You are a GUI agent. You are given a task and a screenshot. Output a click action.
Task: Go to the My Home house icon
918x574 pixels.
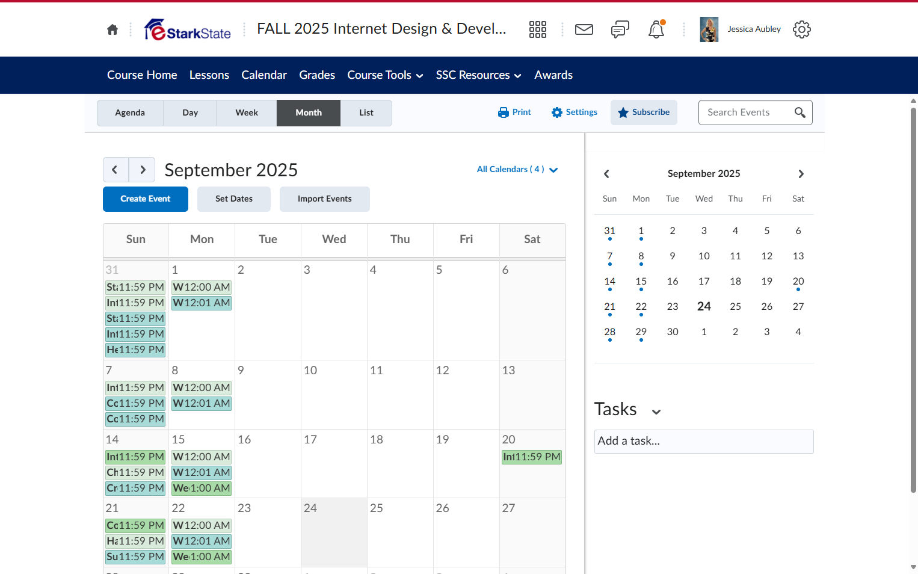point(112,29)
